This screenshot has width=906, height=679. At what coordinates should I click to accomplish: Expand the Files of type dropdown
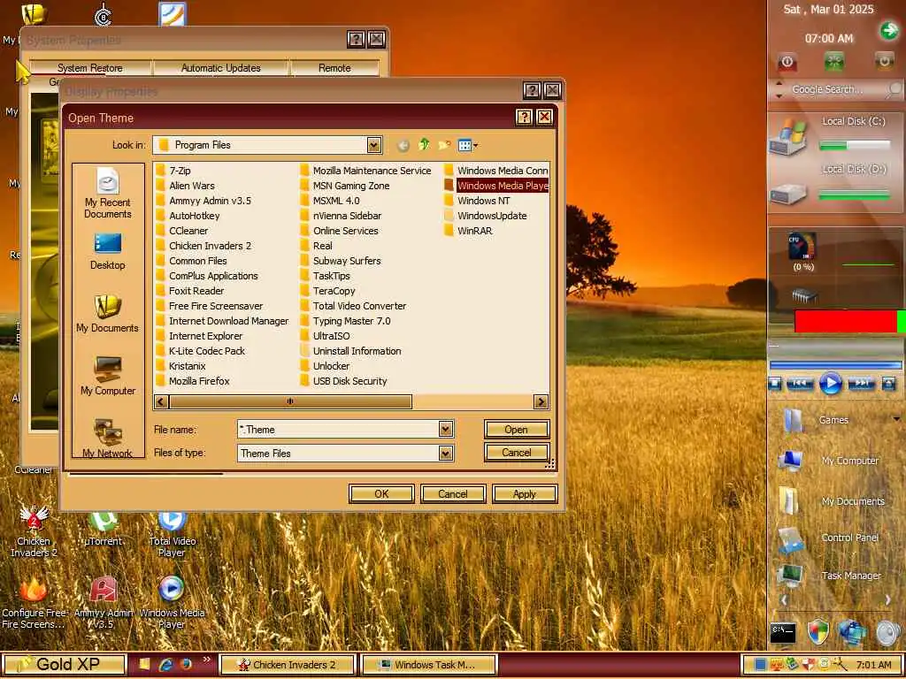(445, 454)
